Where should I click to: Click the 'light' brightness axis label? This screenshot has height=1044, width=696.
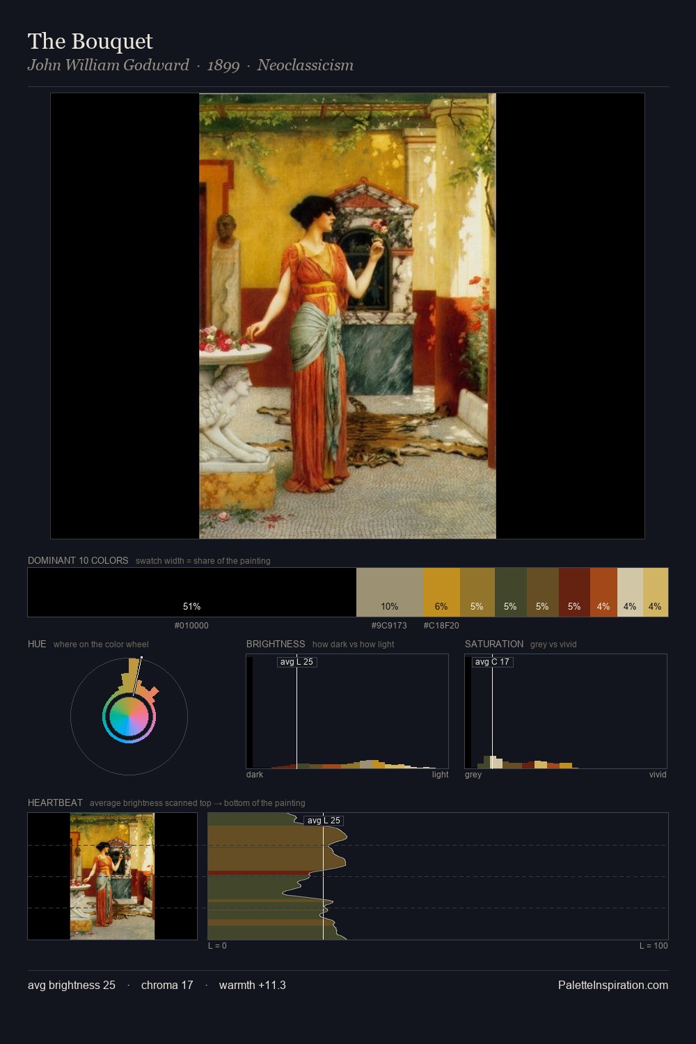point(440,775)
